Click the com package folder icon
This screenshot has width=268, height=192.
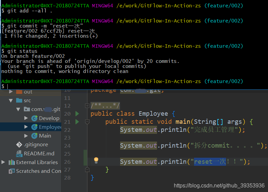(27, 109)
